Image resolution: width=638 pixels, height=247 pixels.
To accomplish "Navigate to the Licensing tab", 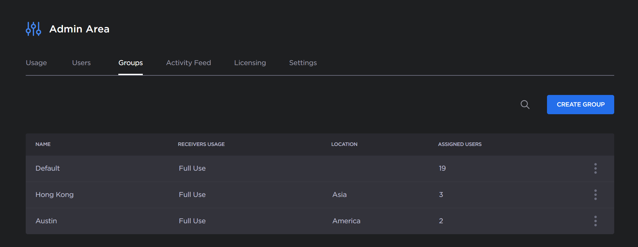I will point(250,63).
